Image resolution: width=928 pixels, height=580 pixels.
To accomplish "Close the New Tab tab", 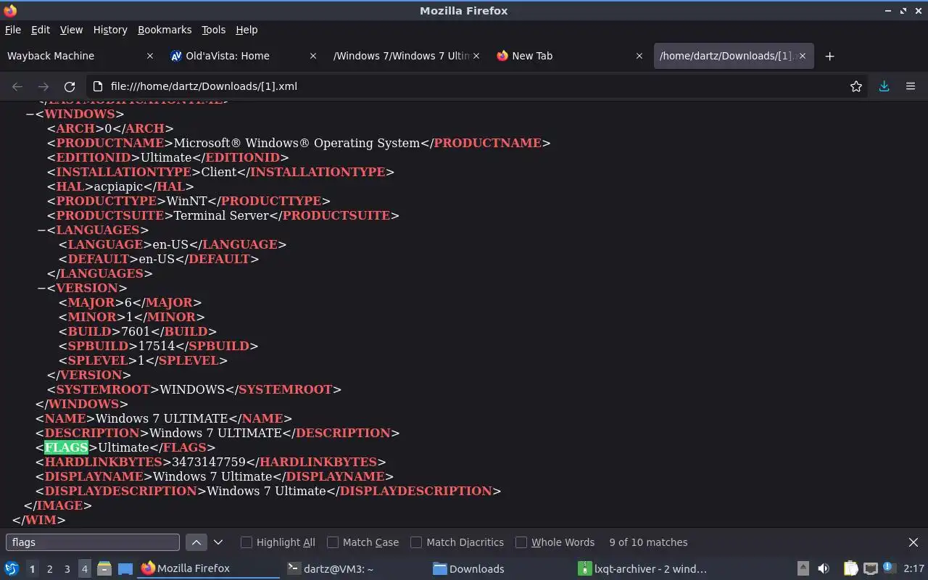I will click(639, 56).
